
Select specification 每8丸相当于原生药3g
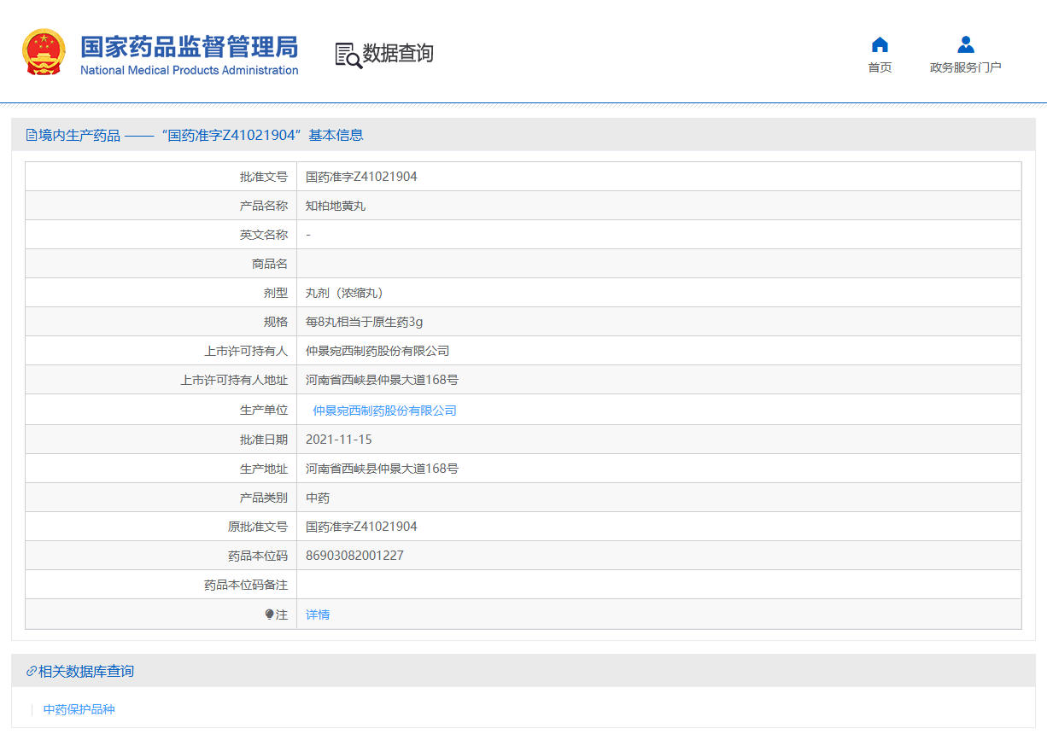click(x=365, y=322)
